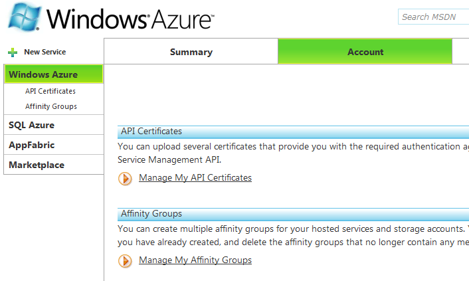Screen dimensions: 469x281
Task: Click the green plus New Service icon
Action: tap(13, 52)
